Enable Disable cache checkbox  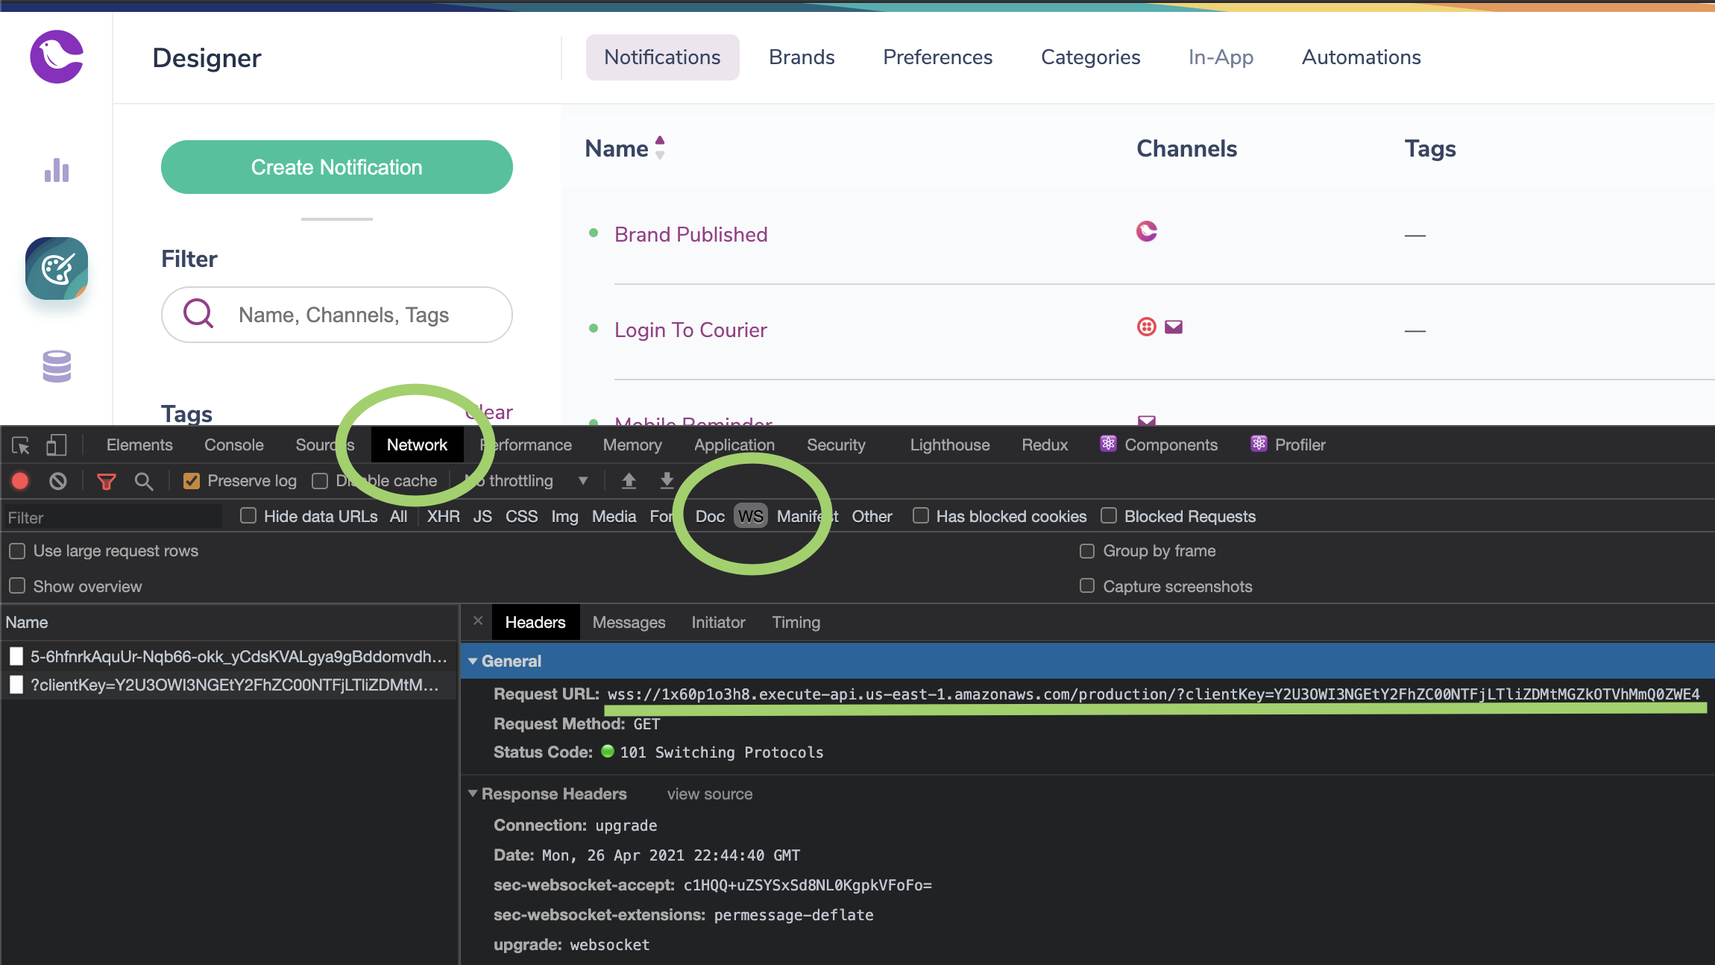320,481
